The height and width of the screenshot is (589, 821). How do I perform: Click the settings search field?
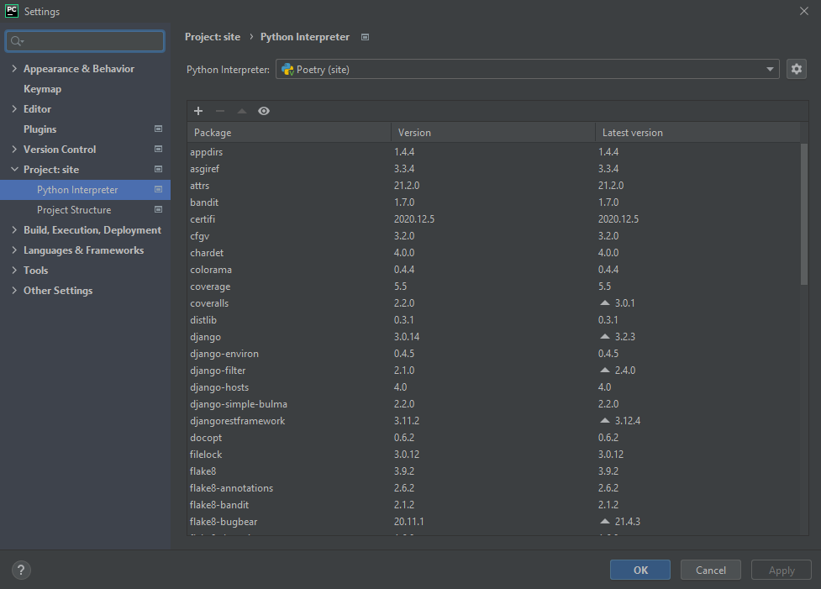84,40
